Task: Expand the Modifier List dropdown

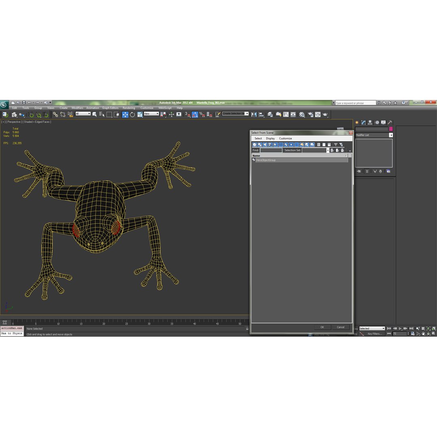Action: [x=391, y=135]
